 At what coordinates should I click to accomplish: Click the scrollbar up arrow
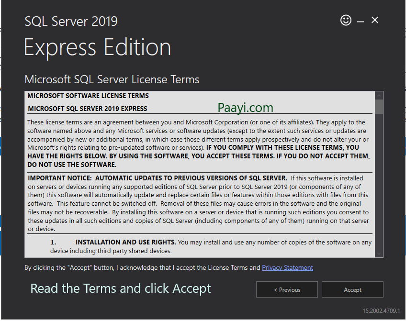click(379, 95)
